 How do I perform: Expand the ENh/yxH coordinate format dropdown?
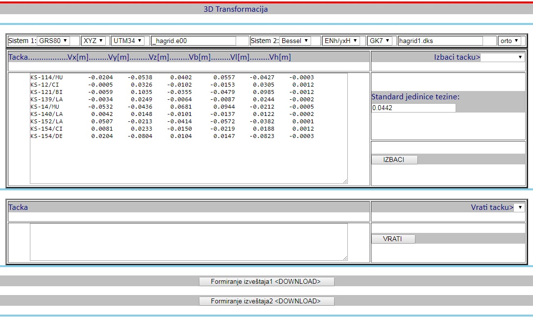click(x=341, y=41)
